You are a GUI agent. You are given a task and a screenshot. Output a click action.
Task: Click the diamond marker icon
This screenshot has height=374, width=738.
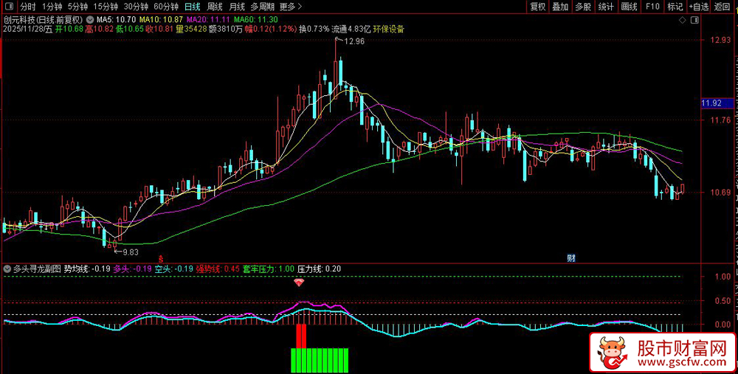click(x=683, y=20)
